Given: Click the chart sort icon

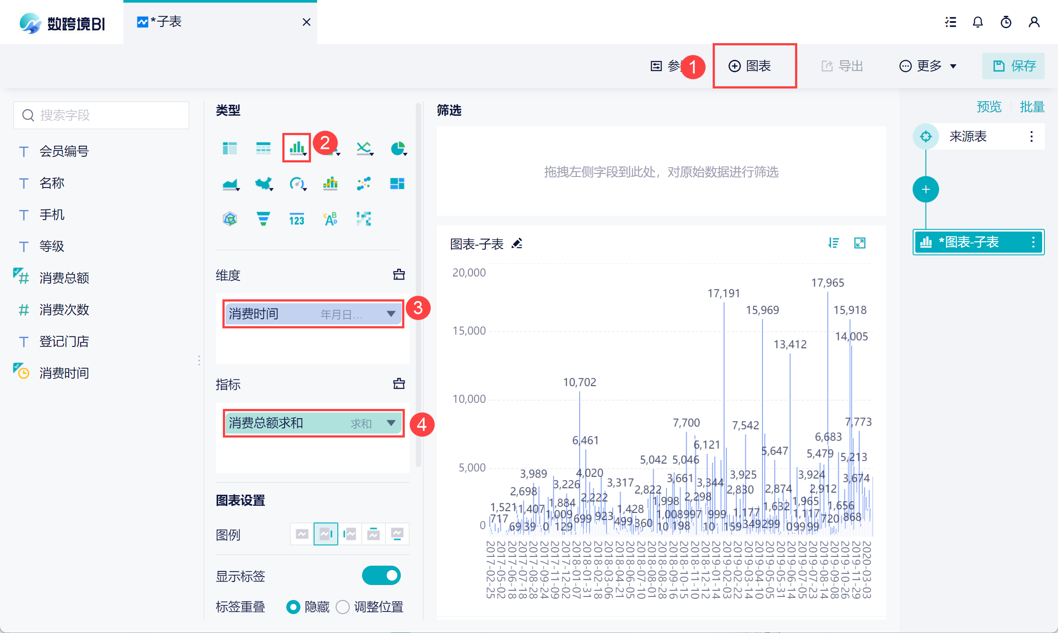Looking at the screenshot, I should (833, 243).
